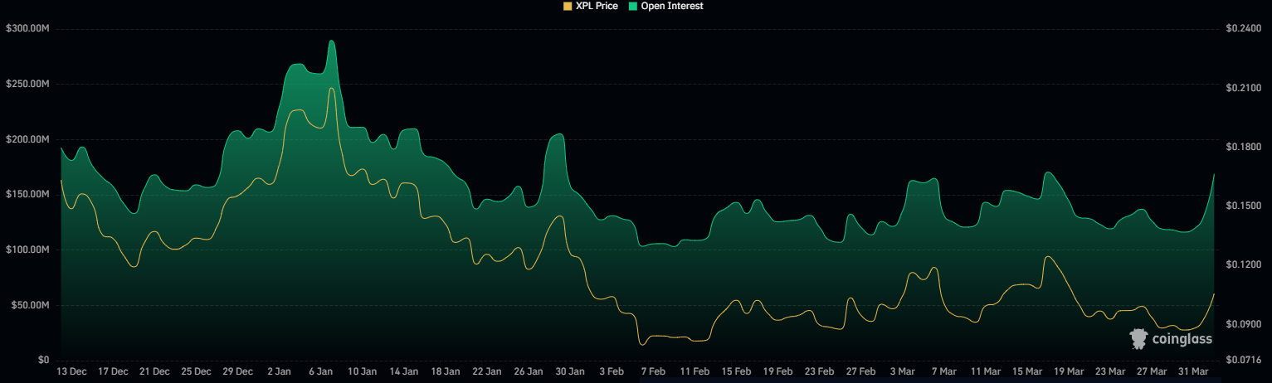
Task: Select the 6 Jan date on x-axis
Action: coord(320,371)
